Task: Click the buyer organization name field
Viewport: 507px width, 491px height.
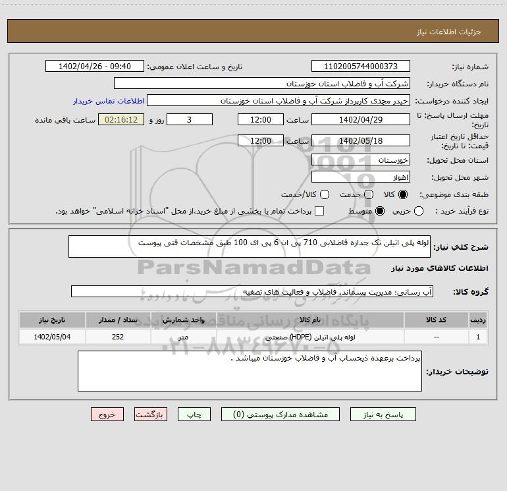Action: coord(262,83)
